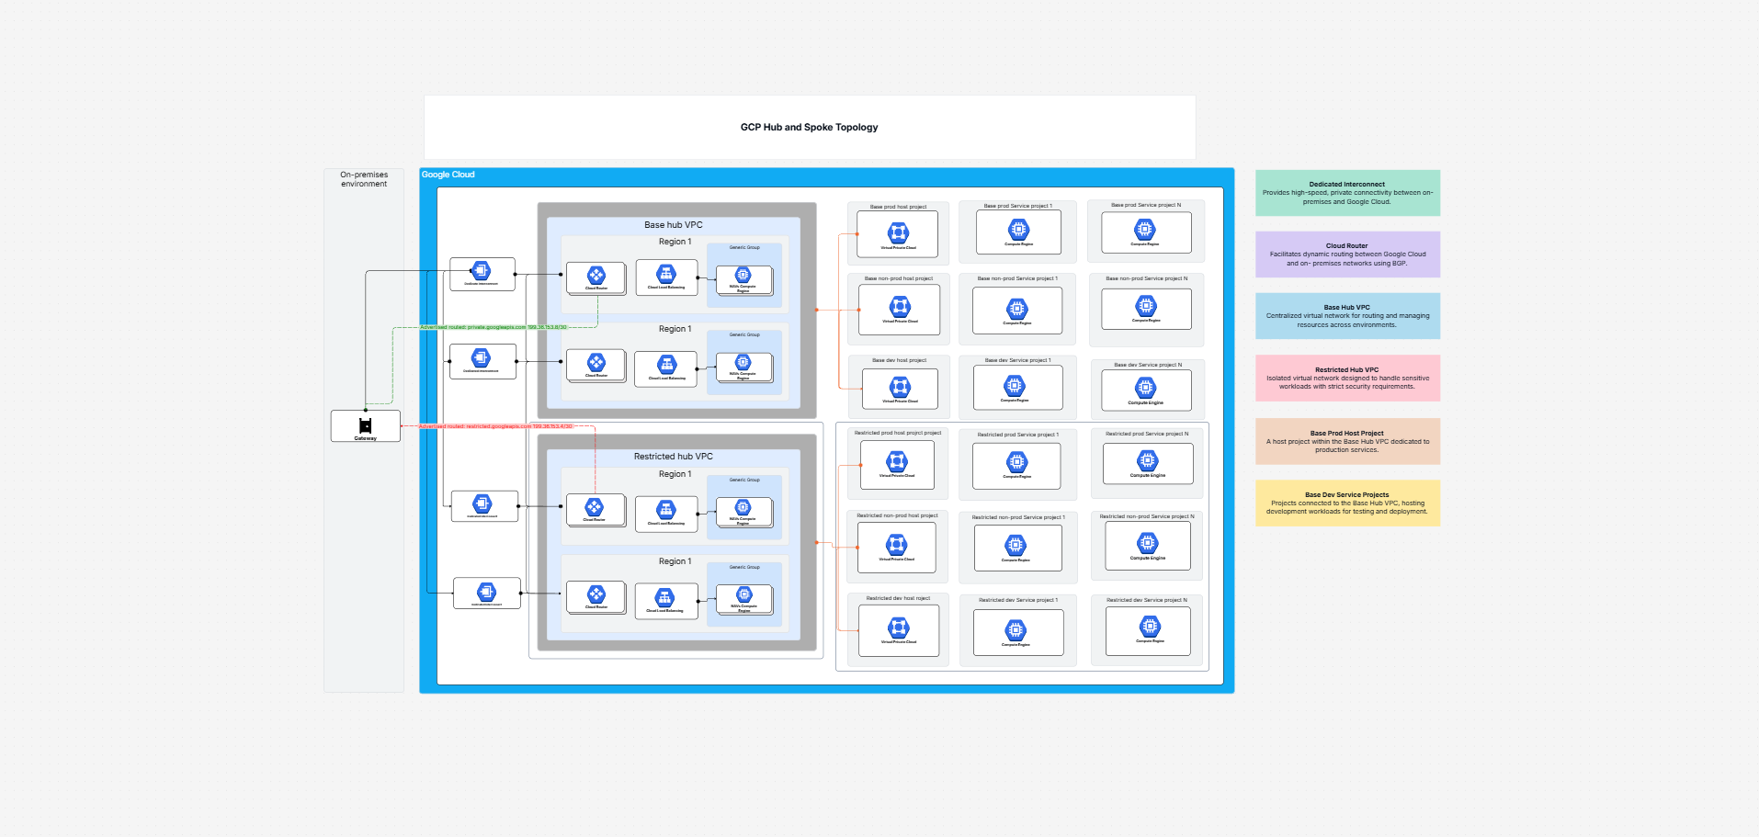Select Compute Engine icon in Base prod Service project N
Viewport: 1759px width, 837px height.
click(1144, 230)
